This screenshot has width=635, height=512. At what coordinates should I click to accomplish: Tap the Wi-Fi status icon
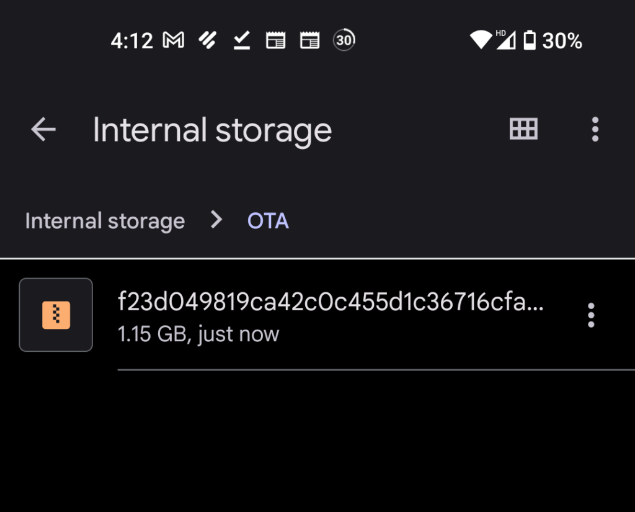click(481, 40)
